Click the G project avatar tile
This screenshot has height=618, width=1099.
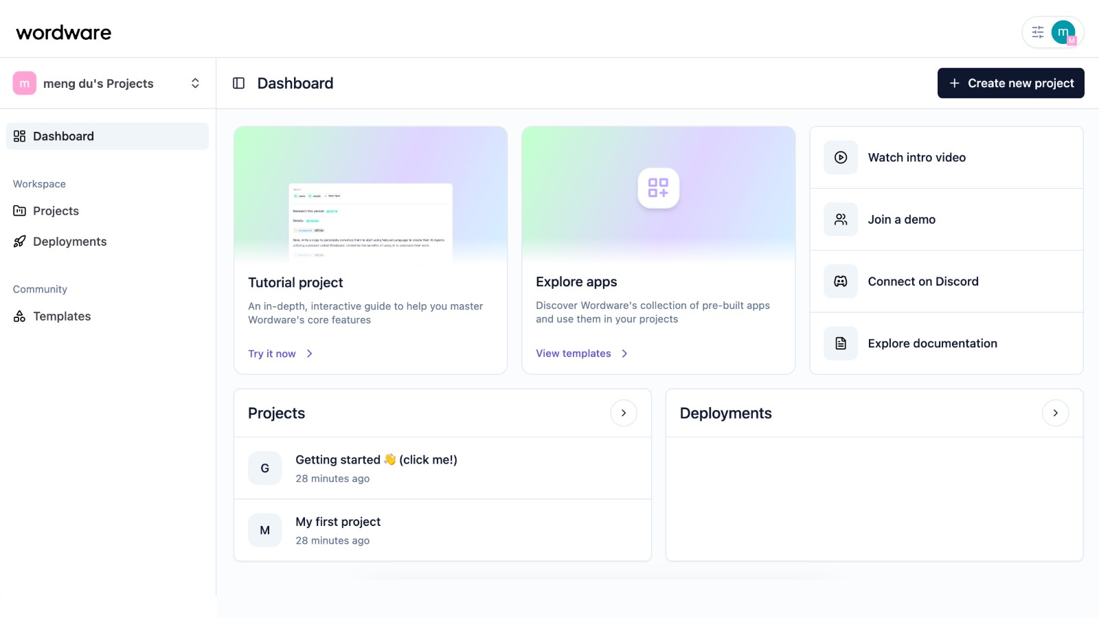[x=265, y=468]
